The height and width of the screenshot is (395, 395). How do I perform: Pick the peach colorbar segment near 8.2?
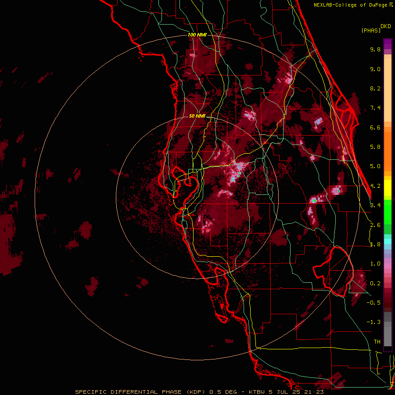[388, 90]
